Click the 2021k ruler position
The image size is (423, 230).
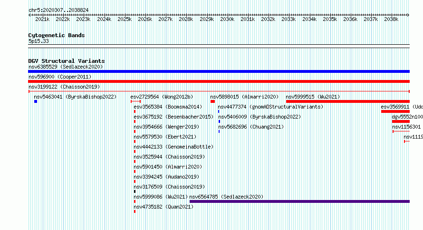(42, 19)
